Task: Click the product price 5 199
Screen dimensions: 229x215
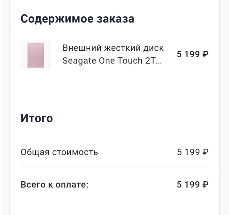Action: (x=188, y=54)
